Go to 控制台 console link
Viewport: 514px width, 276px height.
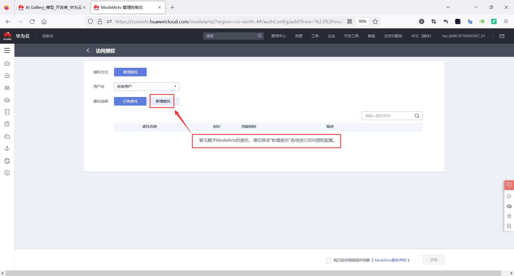pyautogui.click(x=48, y=36)
